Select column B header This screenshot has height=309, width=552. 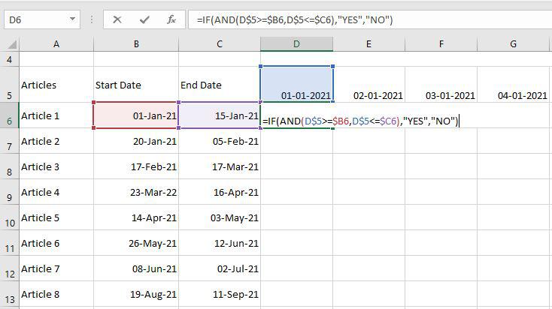136,44
